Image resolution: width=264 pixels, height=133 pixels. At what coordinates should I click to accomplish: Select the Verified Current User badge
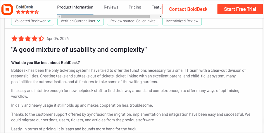pos(80,21)
